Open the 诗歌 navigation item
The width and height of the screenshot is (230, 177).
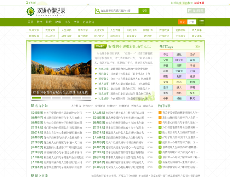click(49, 22)
